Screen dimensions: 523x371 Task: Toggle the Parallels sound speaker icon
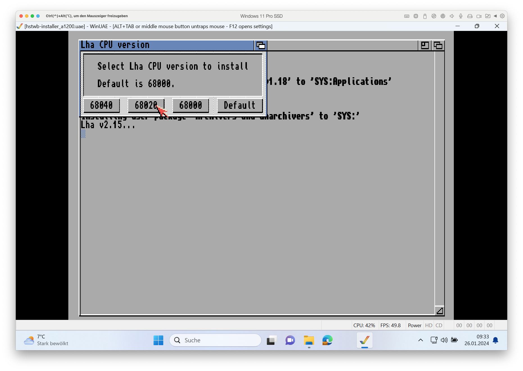coord(452,16)
